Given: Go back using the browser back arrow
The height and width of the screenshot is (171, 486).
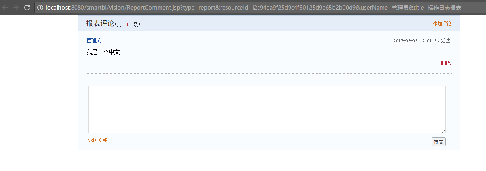Looking at the screenshot, I should point(5,8).
